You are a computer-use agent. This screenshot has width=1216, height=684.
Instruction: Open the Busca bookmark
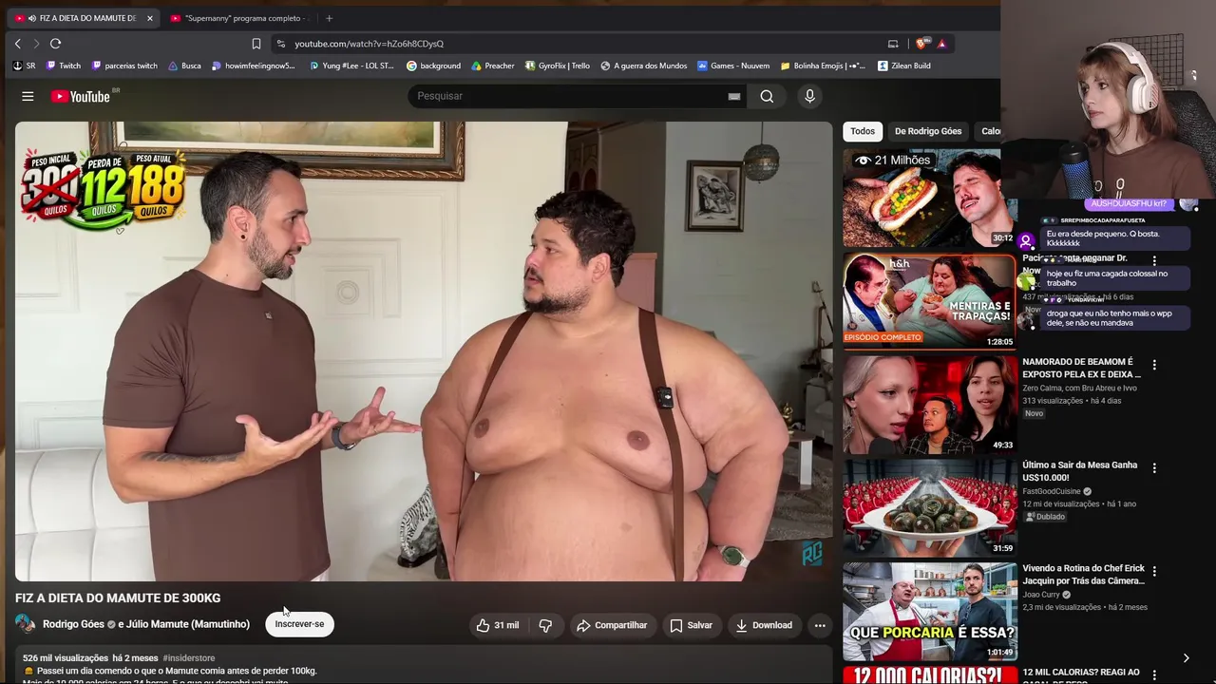[x=184, y=66]
